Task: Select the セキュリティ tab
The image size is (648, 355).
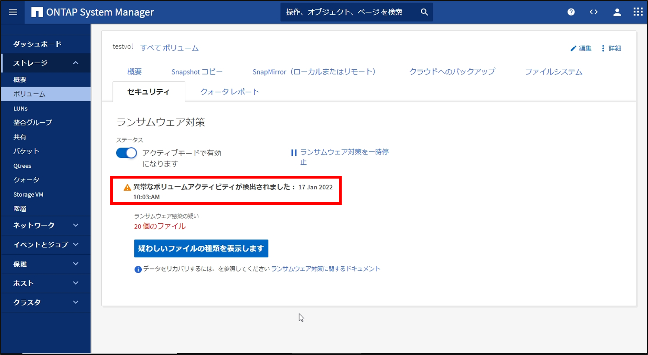Action: click(149, 92)
